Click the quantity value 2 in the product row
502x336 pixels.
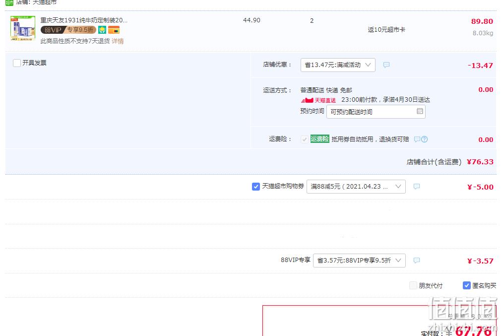click(312, 21)
